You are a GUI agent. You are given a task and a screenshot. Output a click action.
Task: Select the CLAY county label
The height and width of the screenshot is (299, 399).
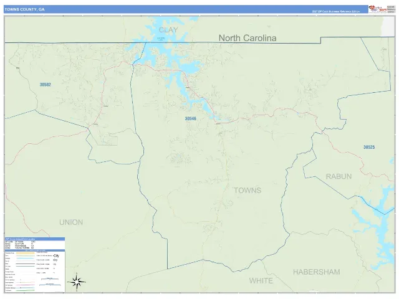[168, 30]
